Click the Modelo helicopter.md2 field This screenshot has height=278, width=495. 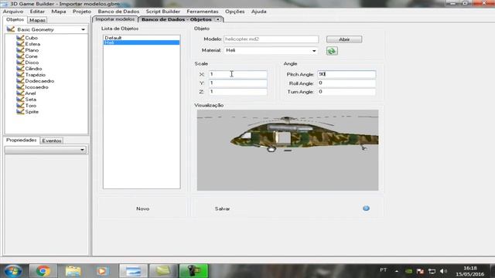click(x=271, y=39)
